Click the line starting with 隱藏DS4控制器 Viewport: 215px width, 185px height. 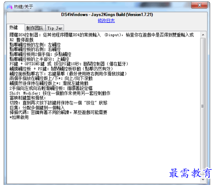click(101, 35)
